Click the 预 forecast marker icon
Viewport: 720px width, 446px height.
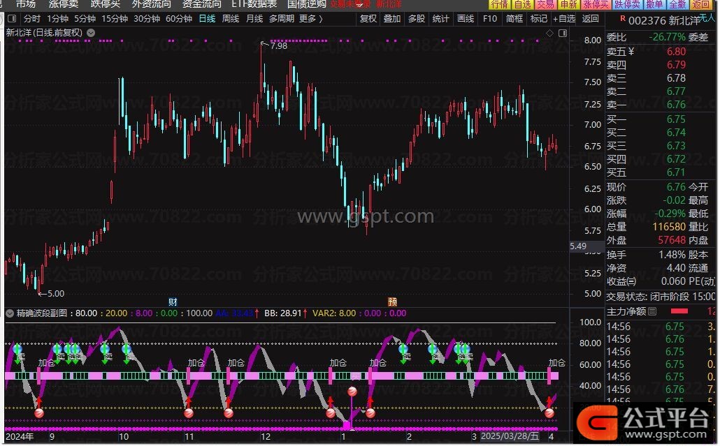tap(392, 302)
